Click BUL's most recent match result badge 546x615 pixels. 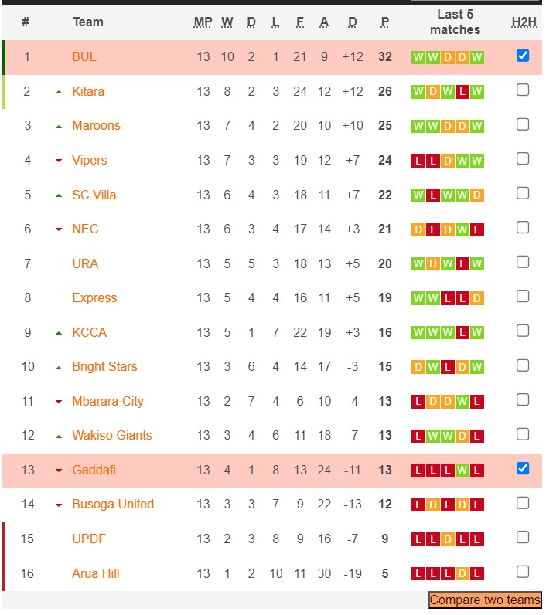476,57
